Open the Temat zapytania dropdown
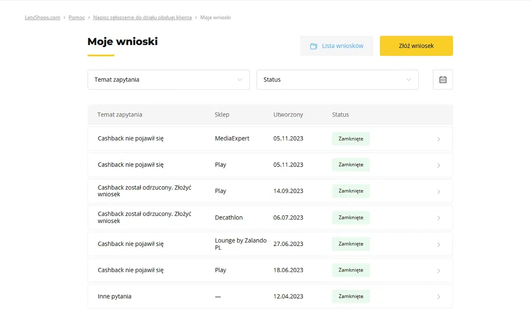The width and height of the screenshot is (531, 323). (x=168, y=80)
